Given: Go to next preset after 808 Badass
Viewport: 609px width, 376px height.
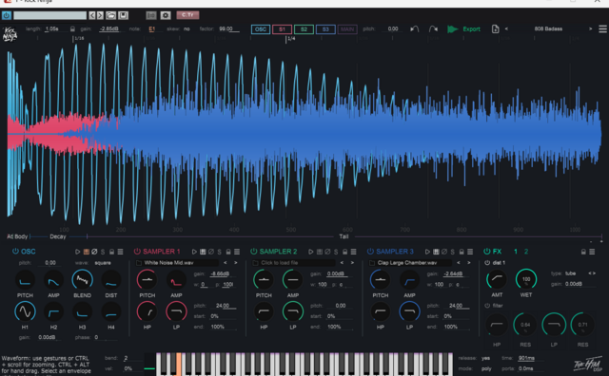Looking at the screenshot, I should pos(590,29).
